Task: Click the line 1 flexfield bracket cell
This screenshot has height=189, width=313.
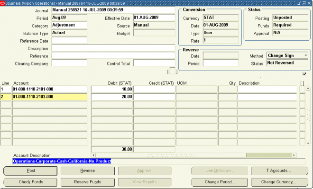Action: pos(302,90)
